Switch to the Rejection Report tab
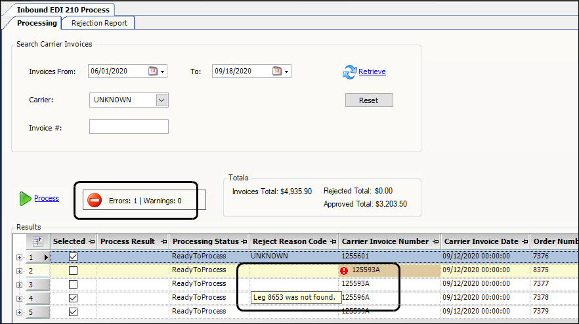579x324 pixels. coord(99,23)
